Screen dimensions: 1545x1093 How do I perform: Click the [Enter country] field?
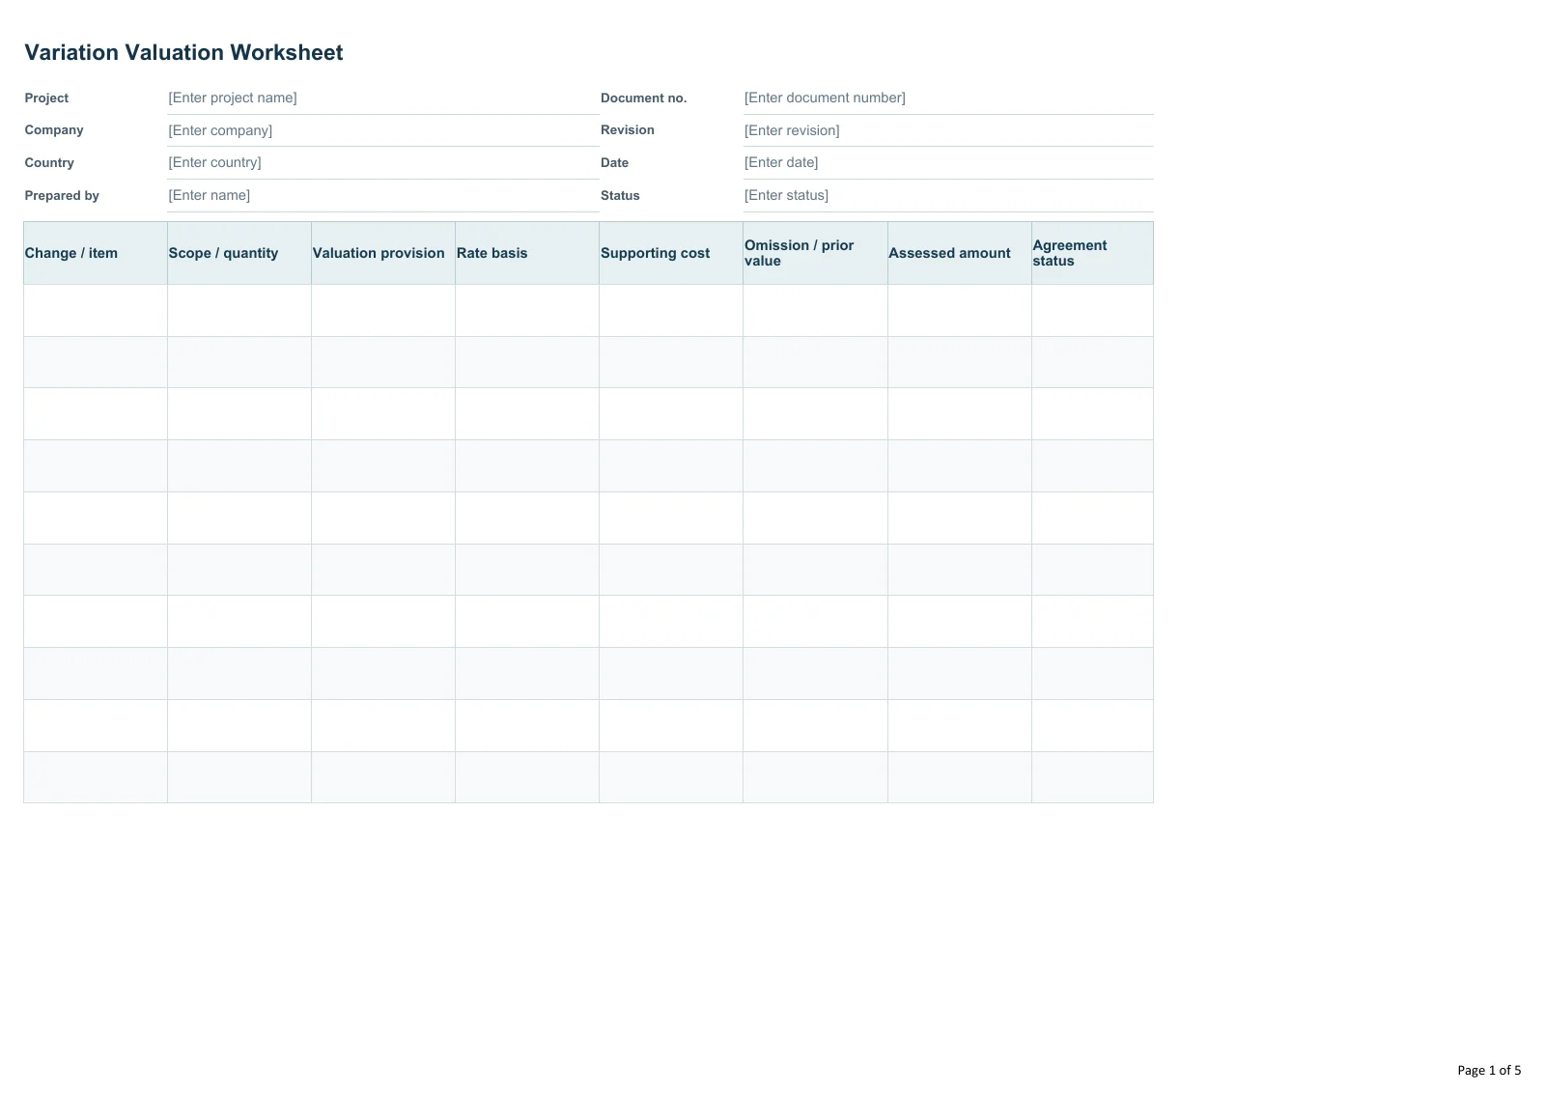click(x=382, y=162)
